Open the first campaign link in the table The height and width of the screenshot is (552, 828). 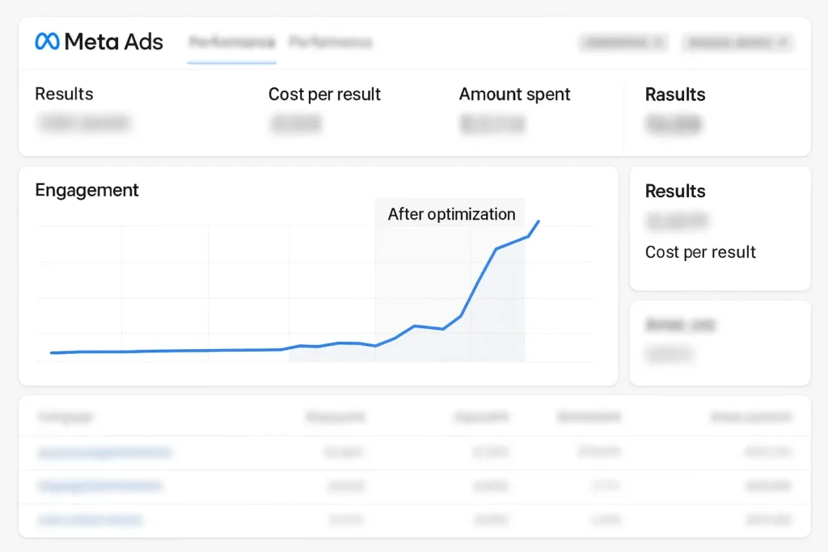tap(105, 453)
